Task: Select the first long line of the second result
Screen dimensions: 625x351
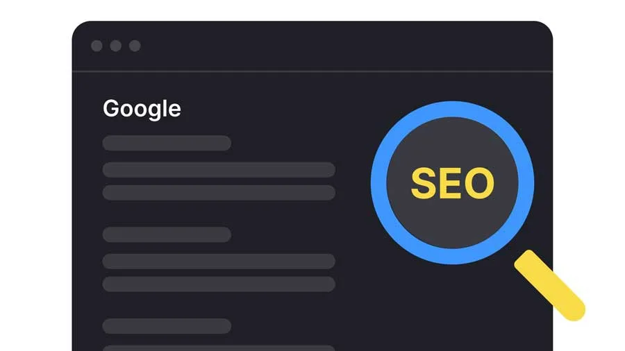Action: (219, 261)
